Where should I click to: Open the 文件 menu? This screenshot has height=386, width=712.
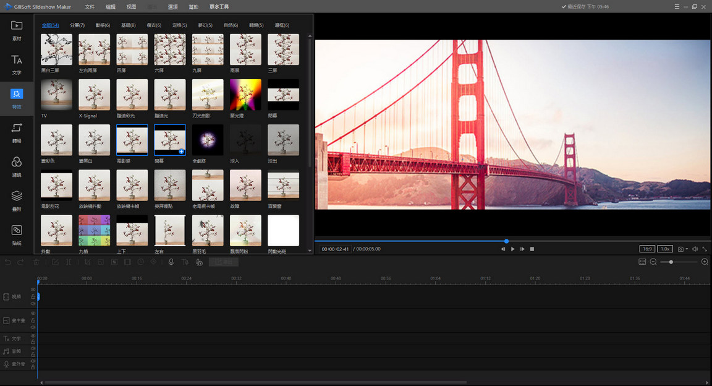point(90,7)
